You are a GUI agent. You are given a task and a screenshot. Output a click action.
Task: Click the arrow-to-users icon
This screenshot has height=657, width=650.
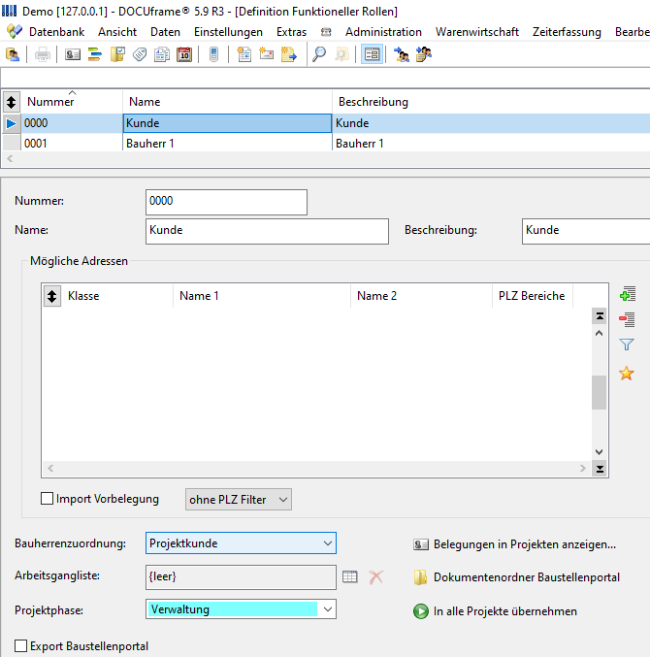click(x=402, y=54)
